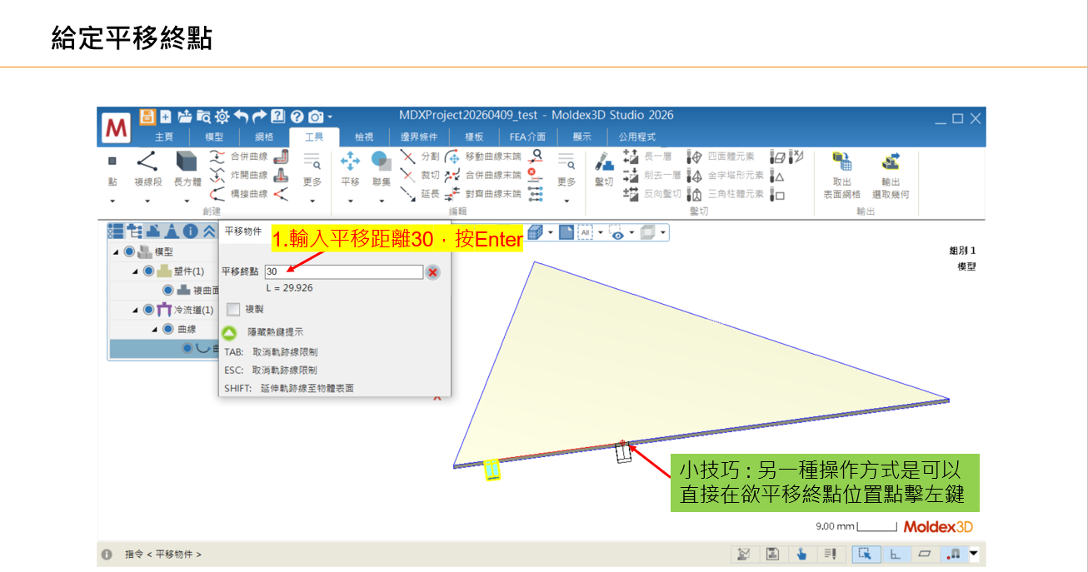The width and height of the screenshot is (1088, 572).
Task: Click 輸出選取幾何 export selected geometry
Action: (x=891, y=175)
